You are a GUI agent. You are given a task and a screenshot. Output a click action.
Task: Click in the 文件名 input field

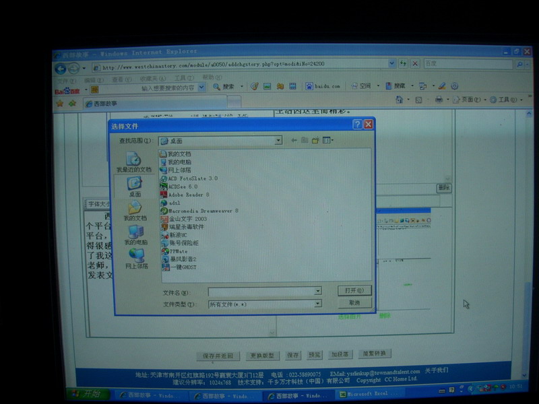coord(261,292)
